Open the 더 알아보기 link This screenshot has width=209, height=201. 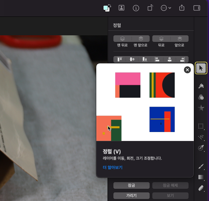tap(113, 167)
